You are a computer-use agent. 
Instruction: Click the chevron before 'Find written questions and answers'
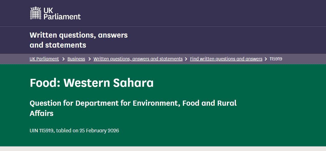pyautogui.click(x=186, y=59)
